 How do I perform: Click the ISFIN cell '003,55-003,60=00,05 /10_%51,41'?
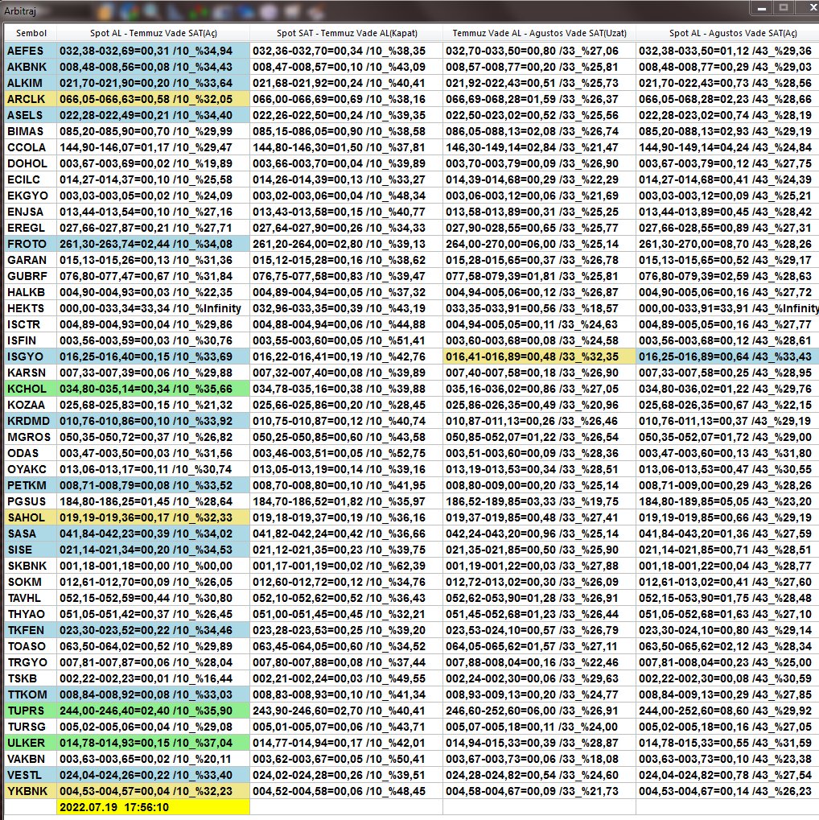346,340
